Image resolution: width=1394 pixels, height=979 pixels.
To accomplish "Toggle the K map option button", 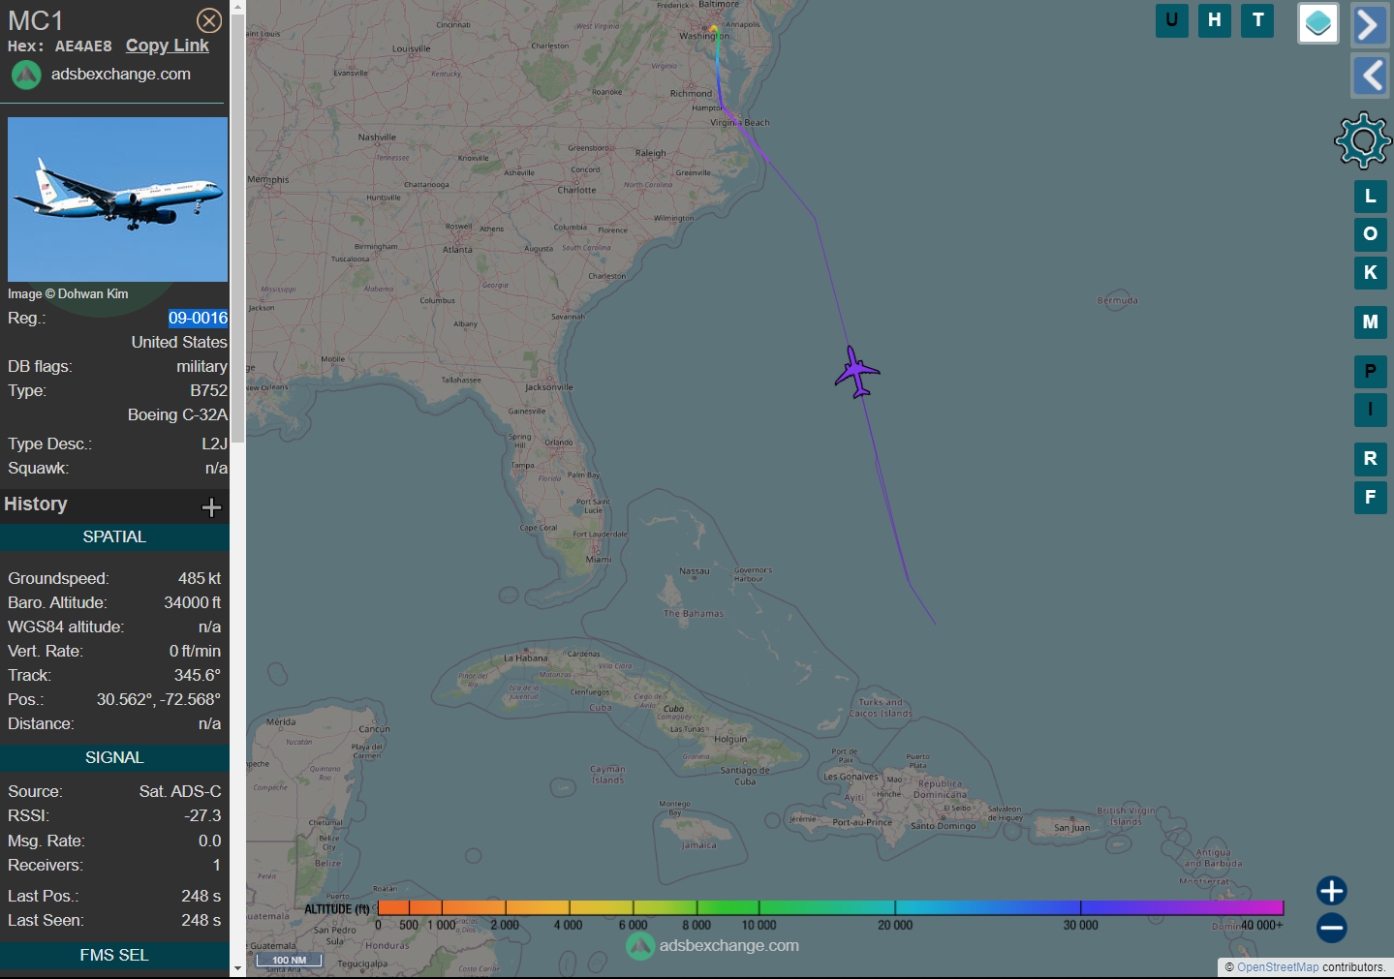I will 1370,273.
